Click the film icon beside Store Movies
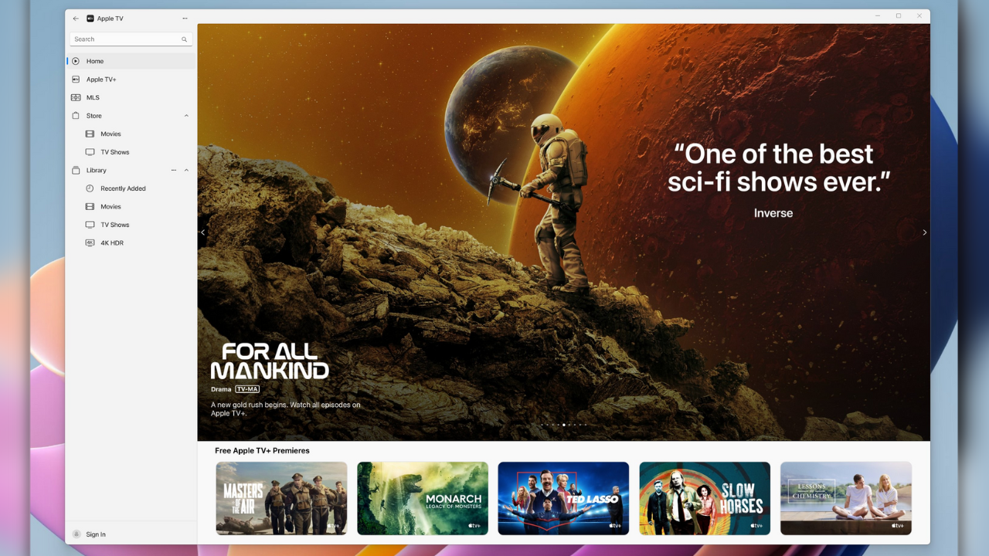 click(90, 134)
